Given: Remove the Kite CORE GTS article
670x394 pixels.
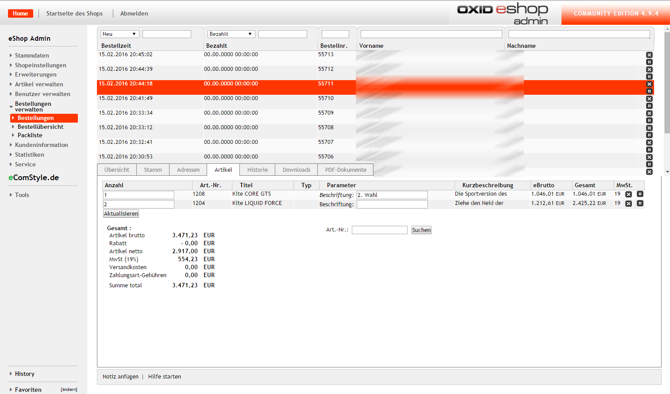Looking at the screenshot, I should (628, 194).
